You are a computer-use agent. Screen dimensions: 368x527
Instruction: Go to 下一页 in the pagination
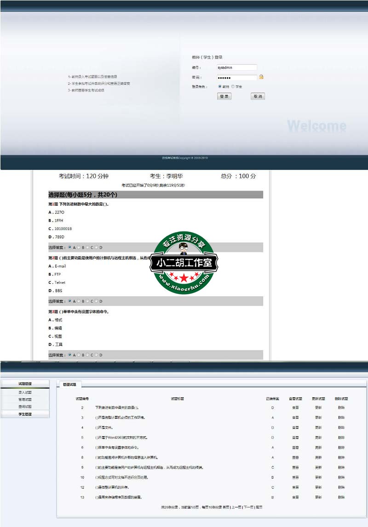248,507
